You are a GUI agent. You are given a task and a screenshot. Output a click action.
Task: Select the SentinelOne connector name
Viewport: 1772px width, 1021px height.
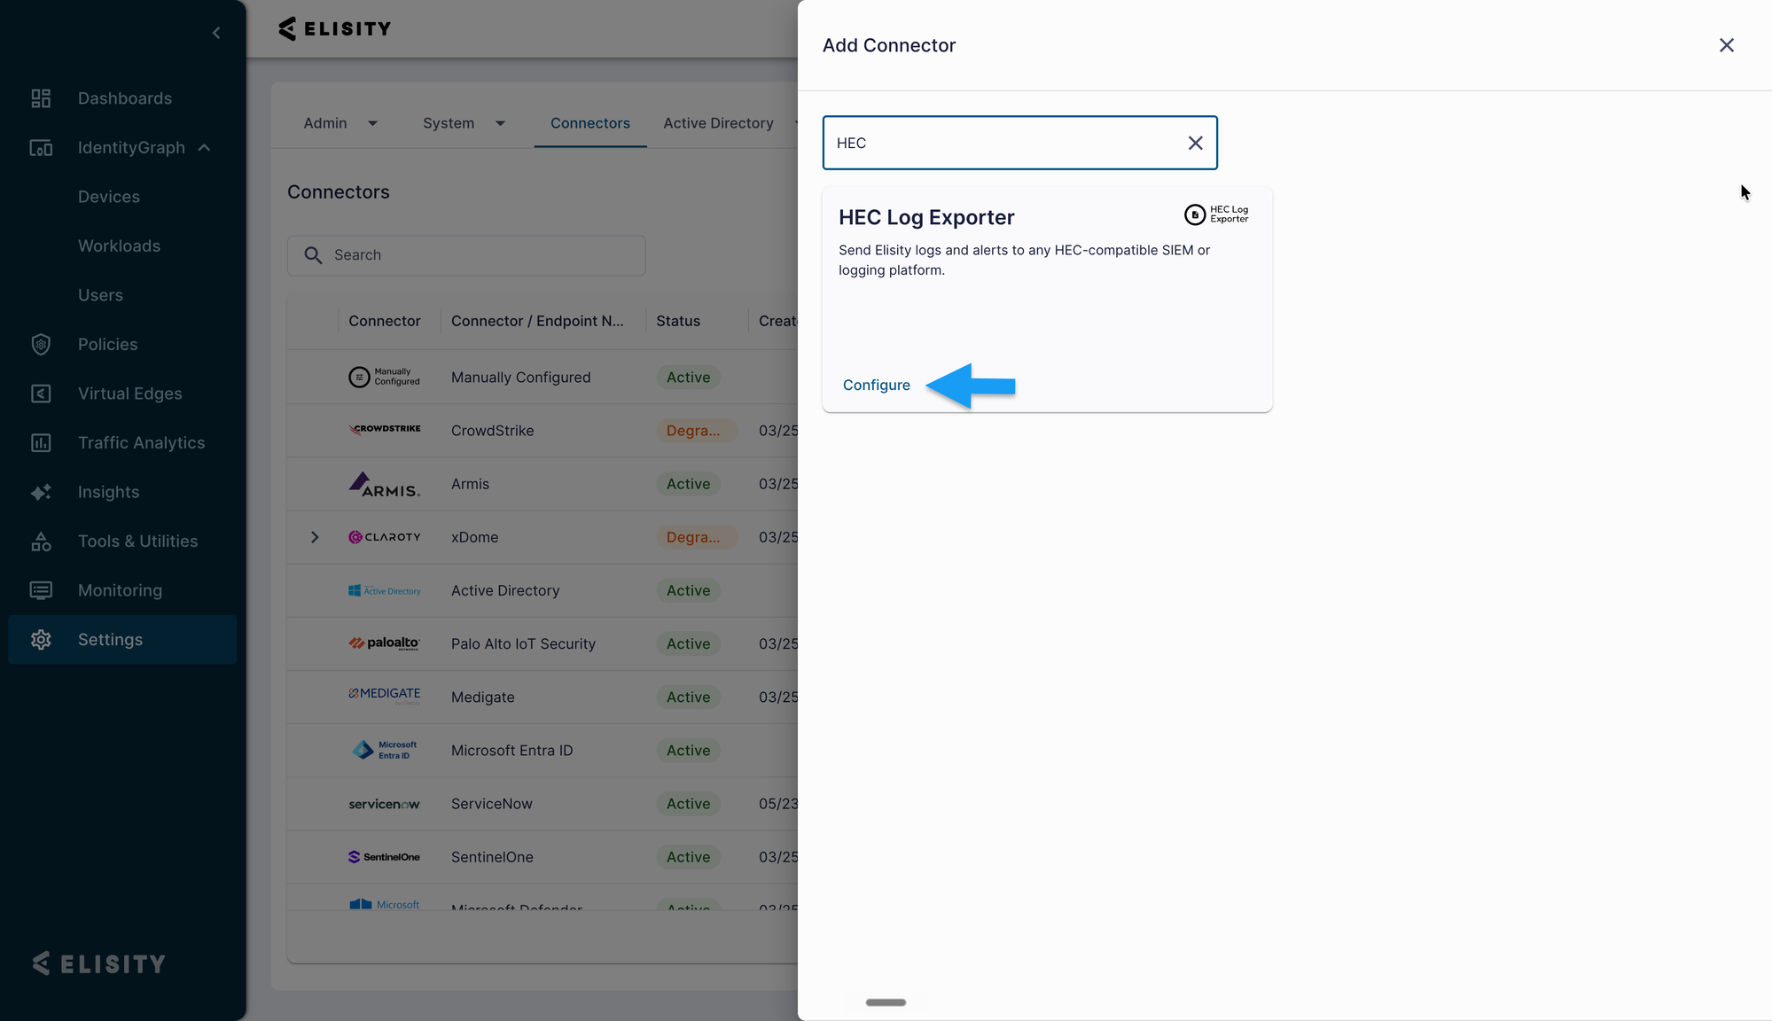(x=492, y=857)
